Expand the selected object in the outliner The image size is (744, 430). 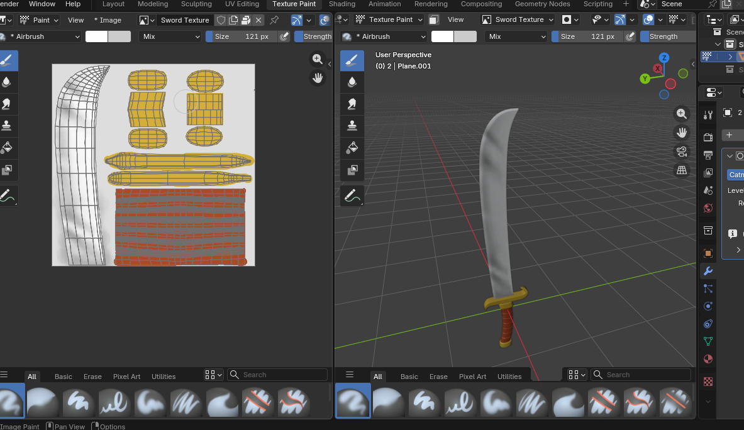[x=730, y=57]
